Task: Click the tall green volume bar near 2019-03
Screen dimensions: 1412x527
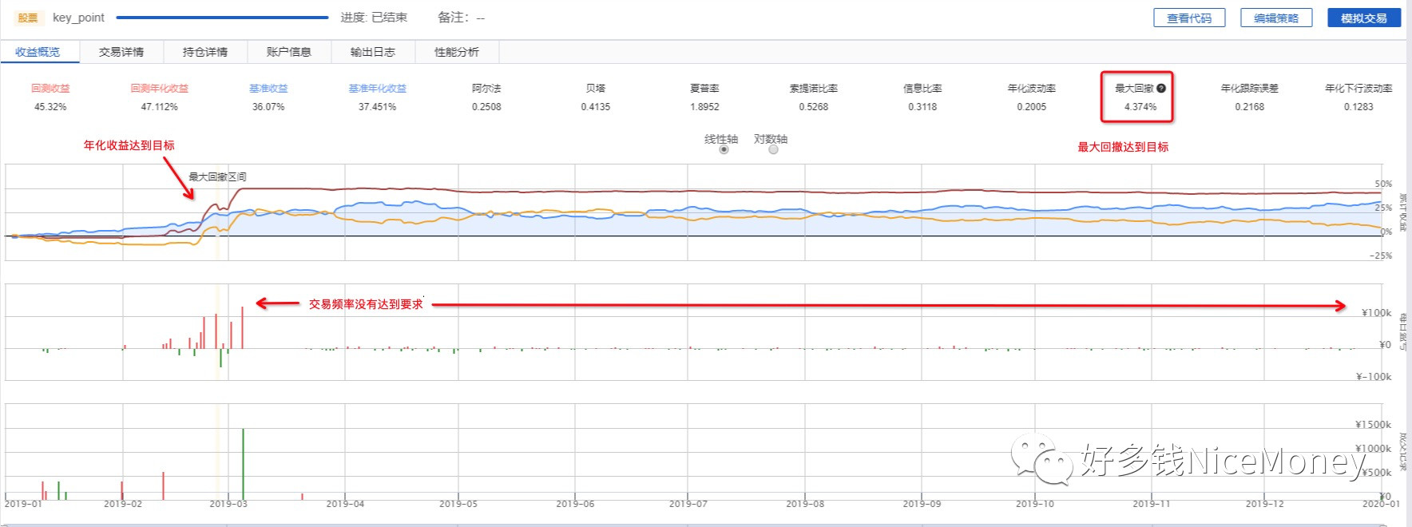Action: click(243, 464)
